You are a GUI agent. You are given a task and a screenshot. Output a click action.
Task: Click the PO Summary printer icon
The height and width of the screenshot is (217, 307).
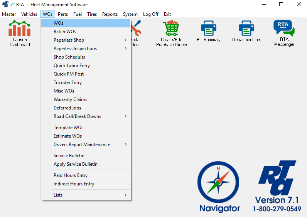pyautogui.click(x=209, y=29)
